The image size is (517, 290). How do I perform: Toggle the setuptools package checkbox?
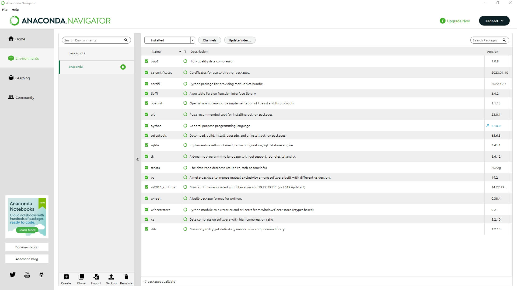coord(146,135)
